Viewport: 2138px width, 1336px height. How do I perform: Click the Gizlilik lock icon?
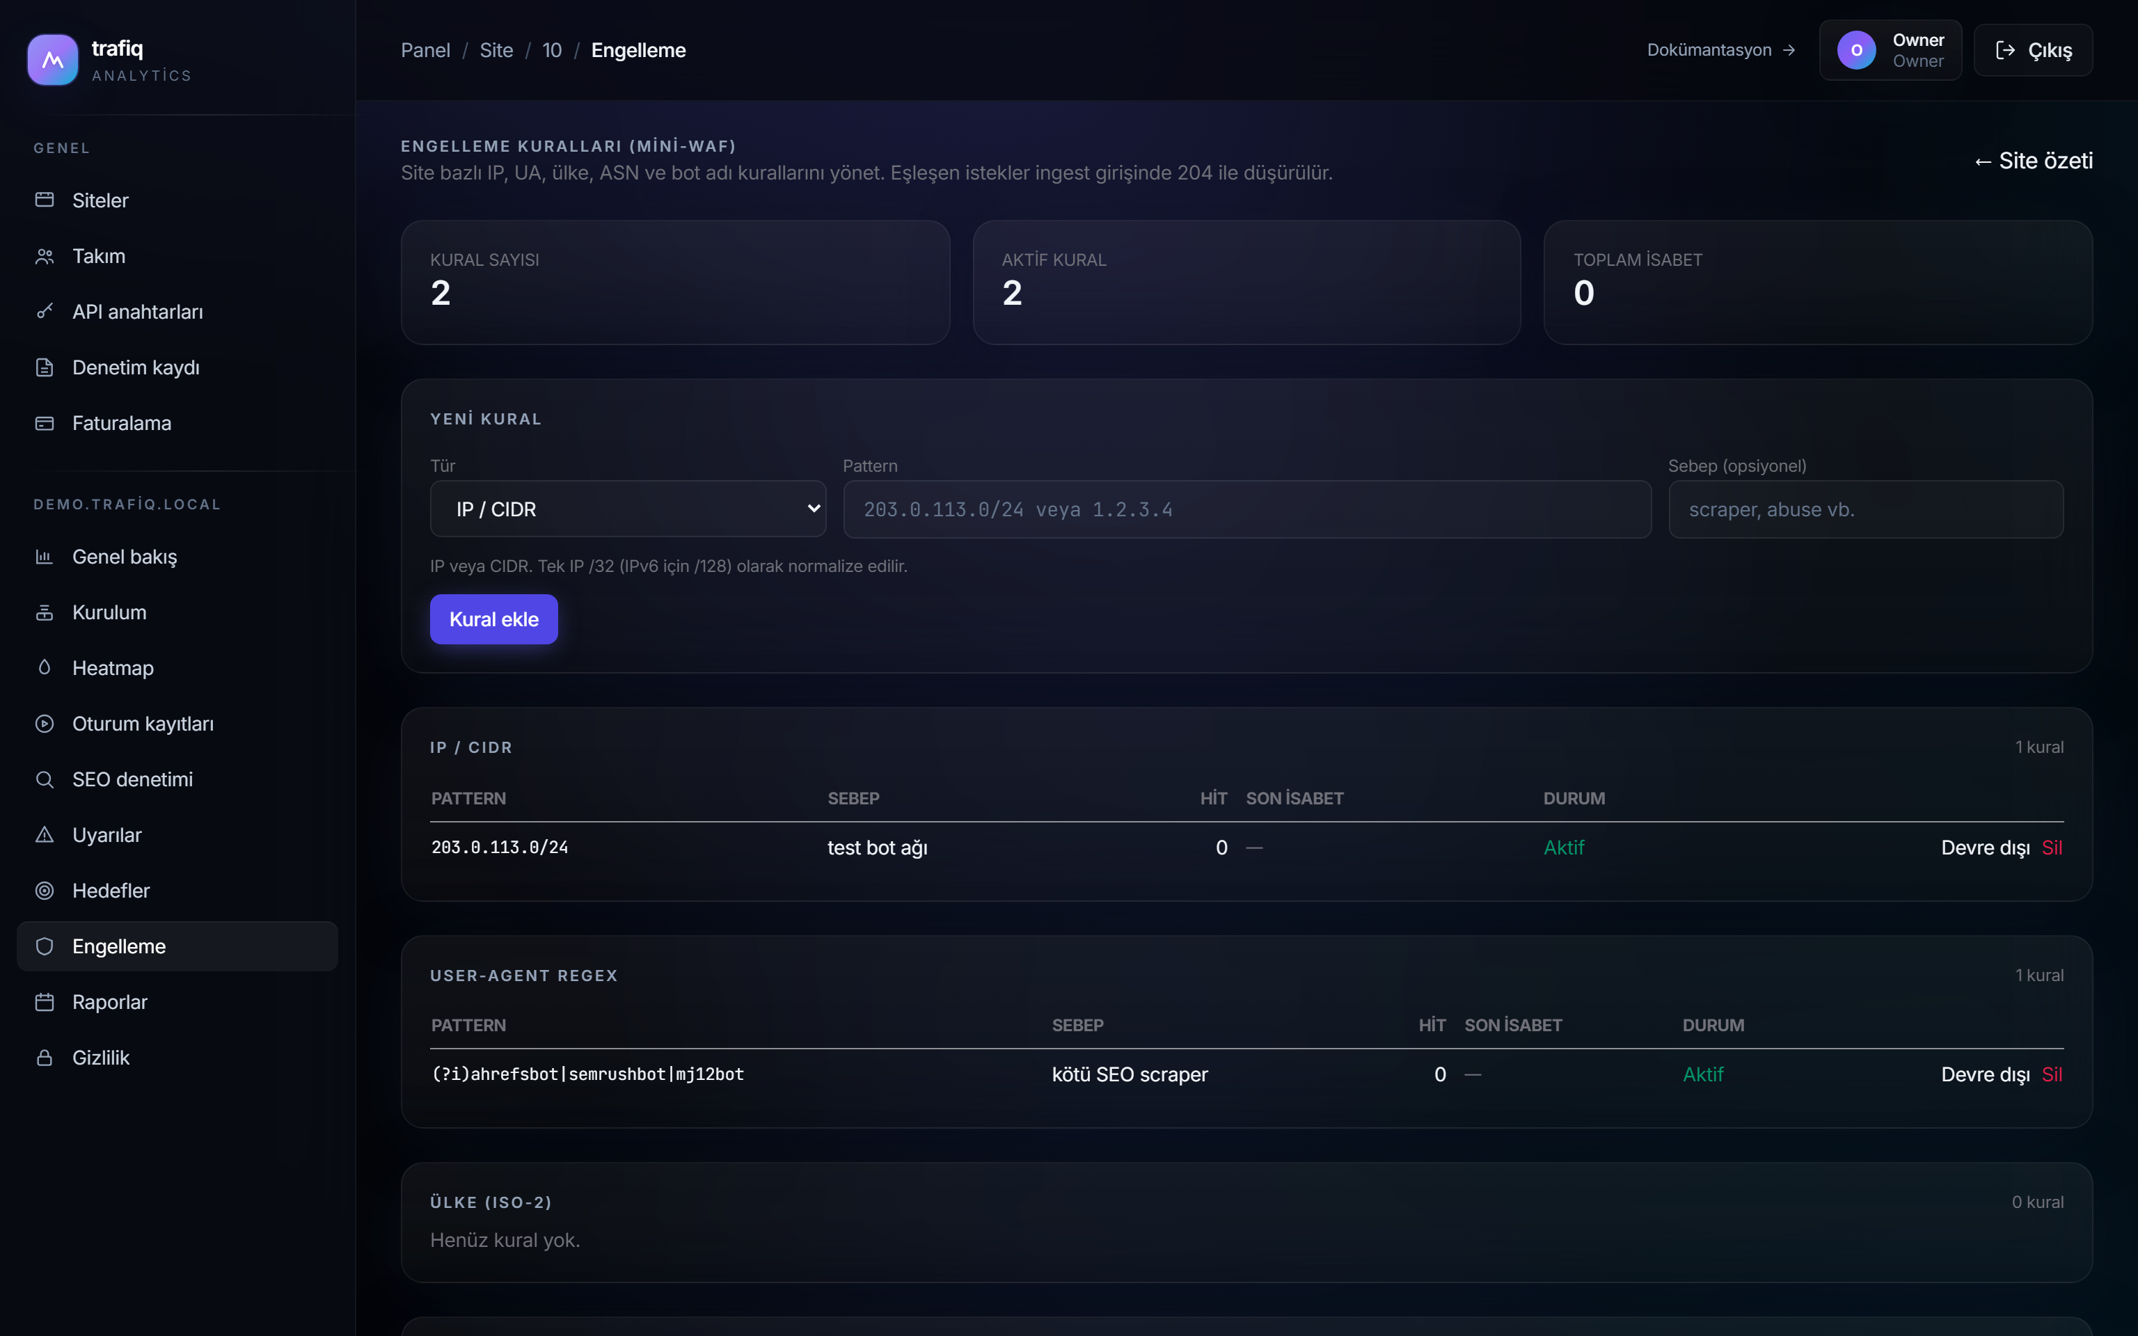pyautogui.click(x=44, y=1058)
